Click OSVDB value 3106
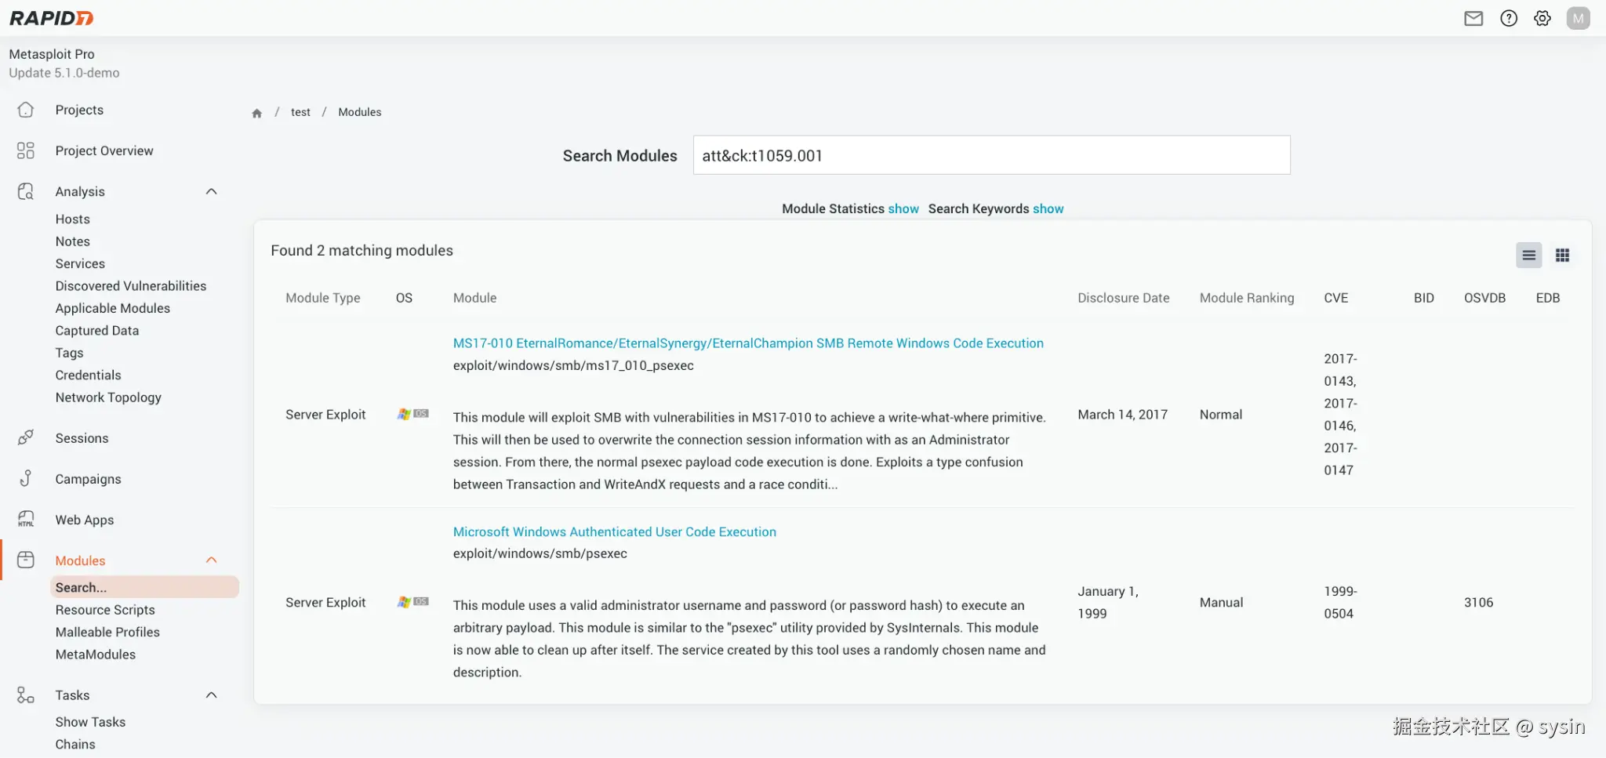Image resolution: width=1606 pixels, height=758 pixels. 1479,602
